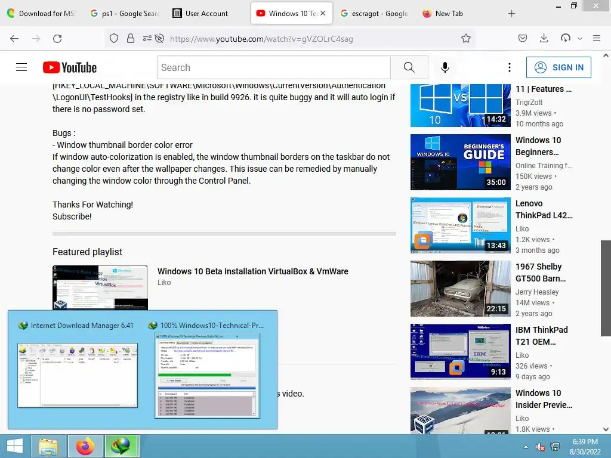Click the muted speaker volume tray icon
The image size is (611, 458).
540,447
